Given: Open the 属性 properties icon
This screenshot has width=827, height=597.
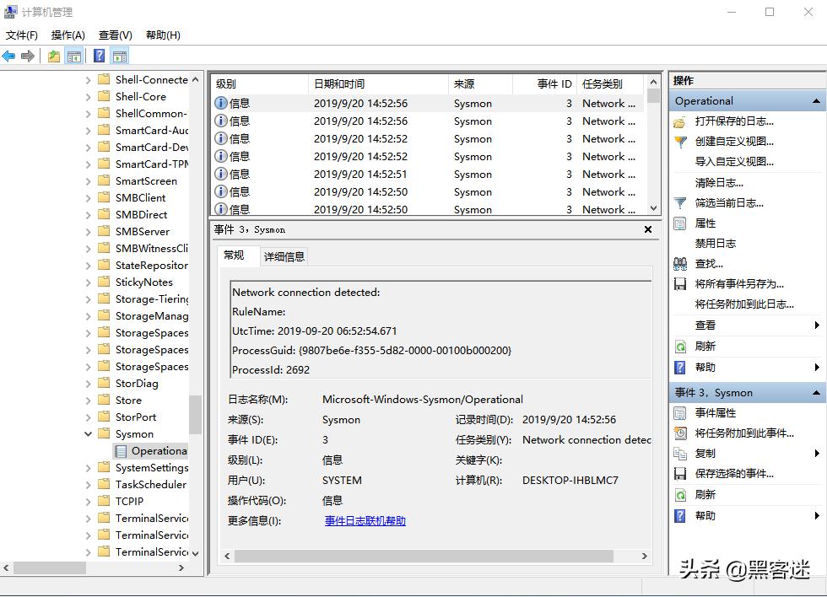Looking at the screenshot, I should tap(679, 223).
